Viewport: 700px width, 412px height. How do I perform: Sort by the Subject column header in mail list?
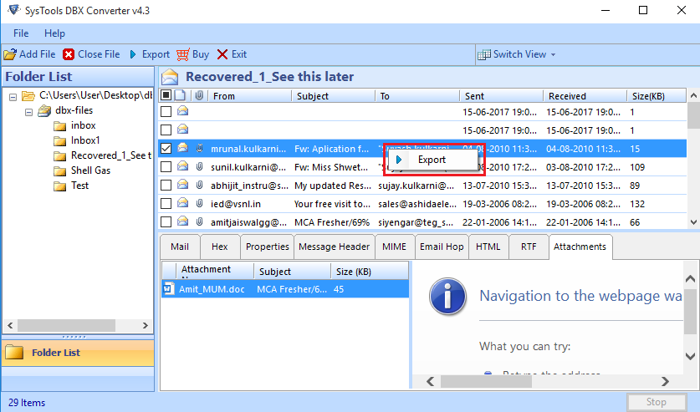pyautogui.click(x=334, y=96)
